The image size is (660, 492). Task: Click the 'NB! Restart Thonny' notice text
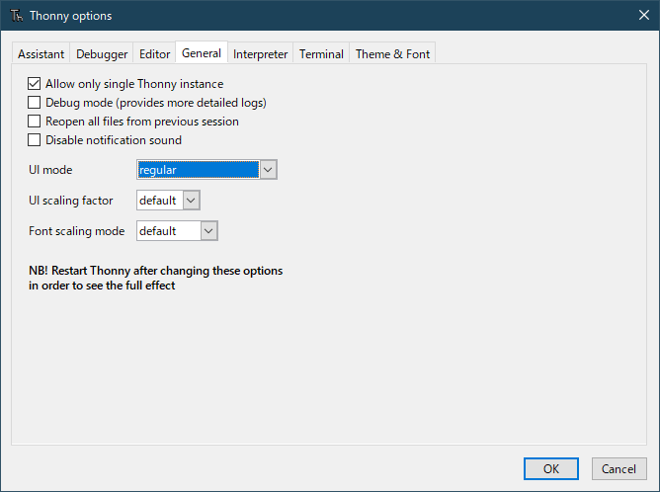(156, 278)
